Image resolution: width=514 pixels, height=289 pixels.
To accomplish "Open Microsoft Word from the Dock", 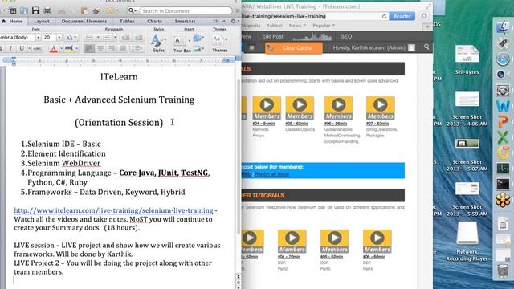I will (x=503, y=106).
